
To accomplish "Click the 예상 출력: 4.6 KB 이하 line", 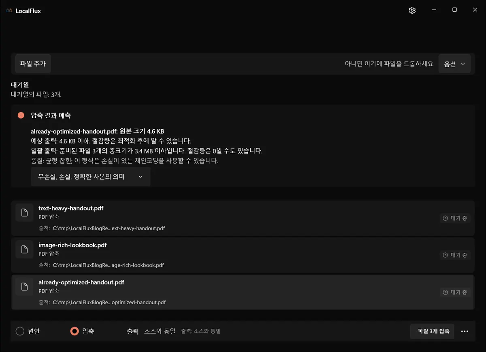I will click(111, 141).
